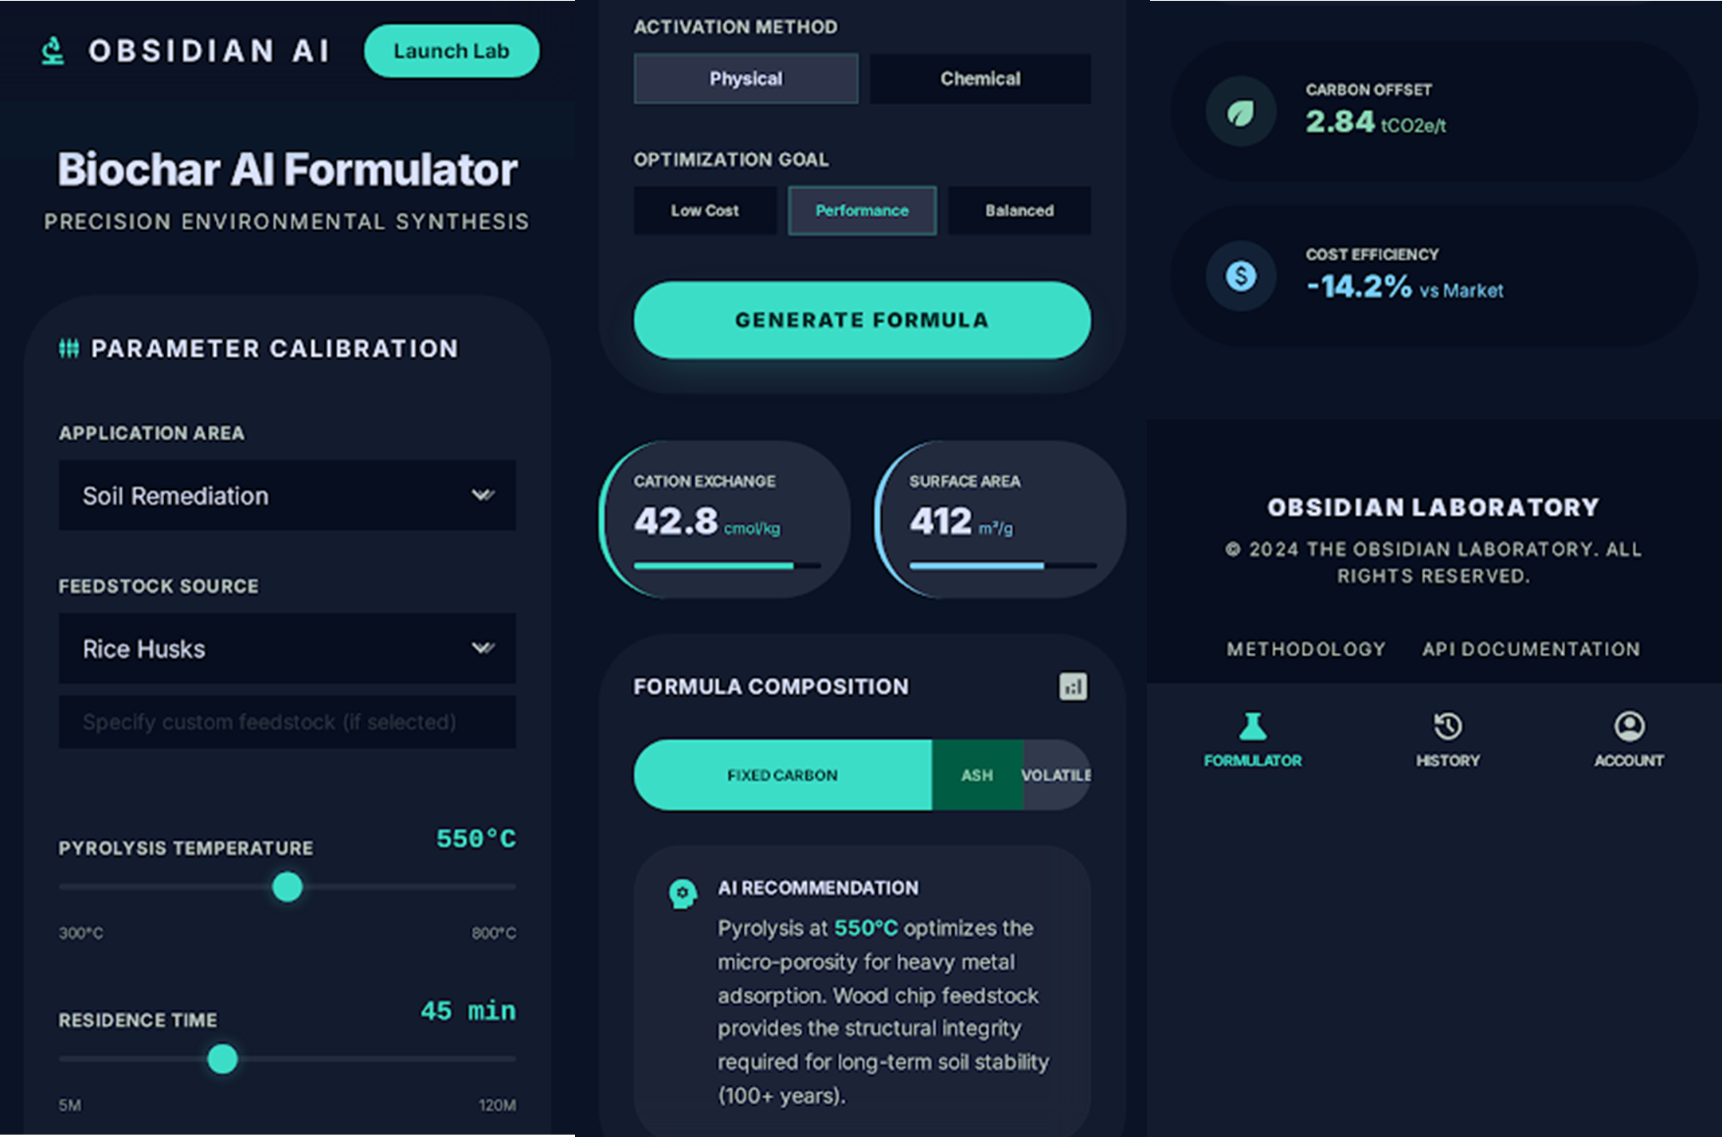Open the API Documentation link
This screenshot has height=1137, width=1722.
pyautogui.click(x=1531, y=649)
